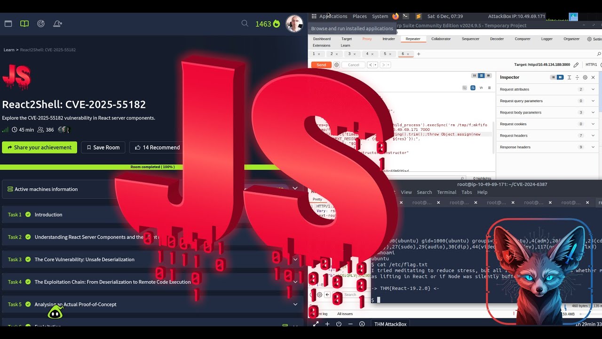Image resolution: width=602 pixels, height=339 pixels.
Task: Open Burp Proxy tab
Action: (367, 39)
